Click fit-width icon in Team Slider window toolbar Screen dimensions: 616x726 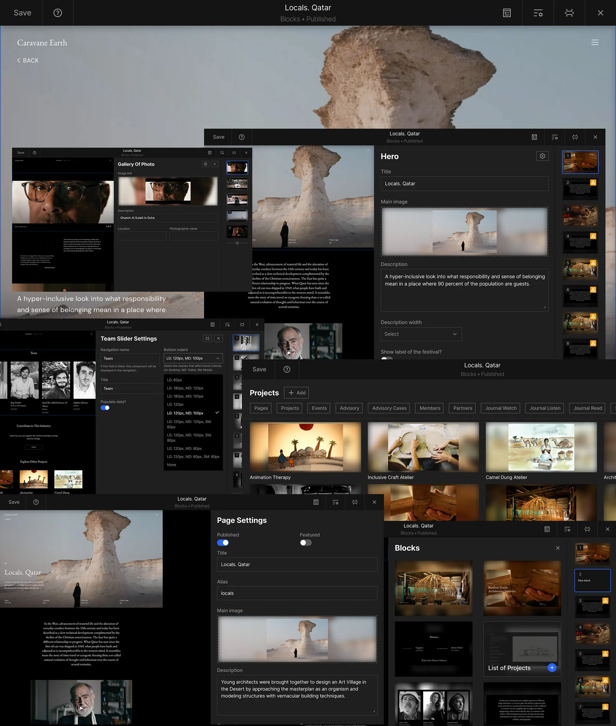(242, 324)
